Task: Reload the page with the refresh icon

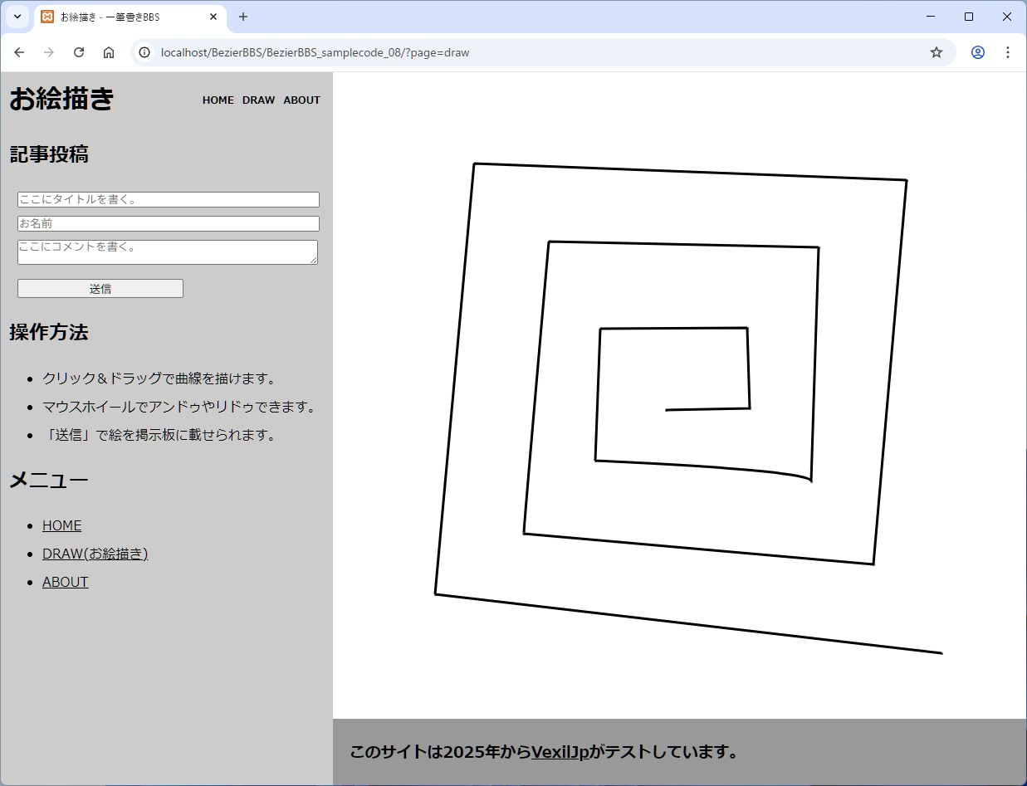Action: point(79,52)
